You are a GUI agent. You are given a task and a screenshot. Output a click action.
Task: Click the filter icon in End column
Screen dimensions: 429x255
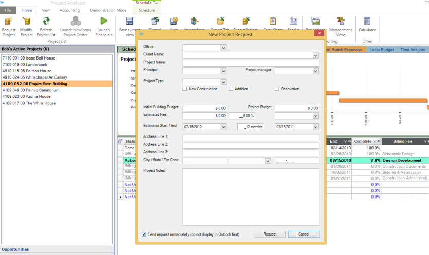click(345, 141)
